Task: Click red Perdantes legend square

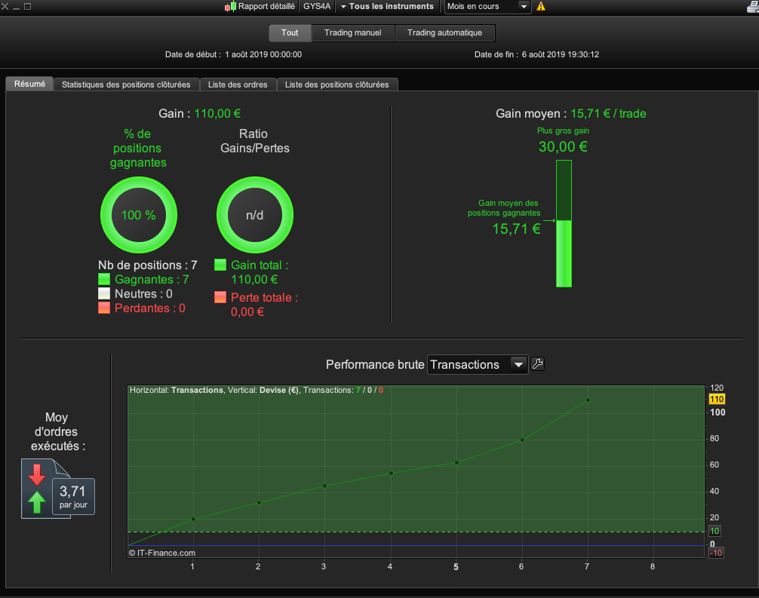Action: [104, 308]
